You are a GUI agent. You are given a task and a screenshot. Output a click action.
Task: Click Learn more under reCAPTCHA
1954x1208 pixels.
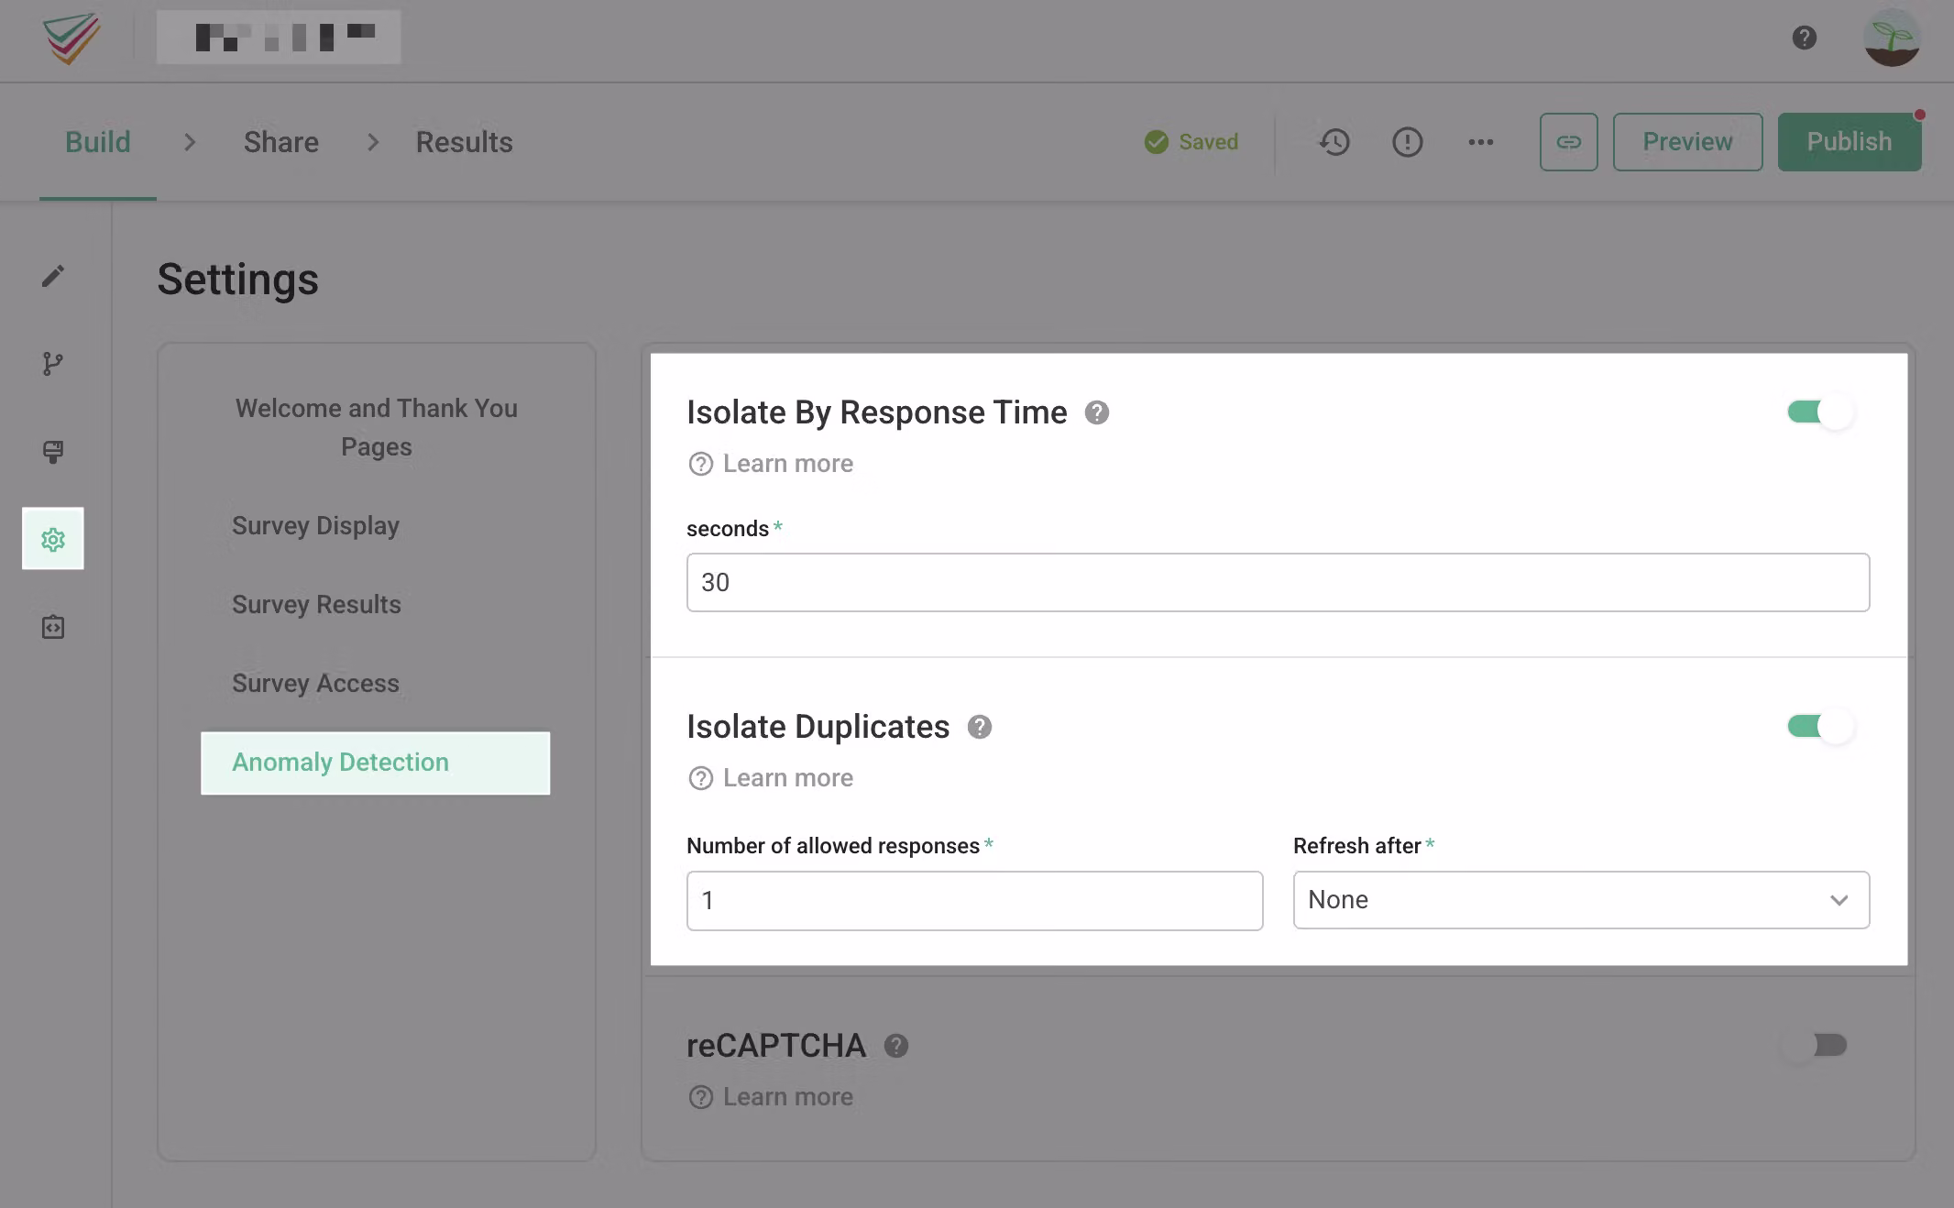[771, 1097]
